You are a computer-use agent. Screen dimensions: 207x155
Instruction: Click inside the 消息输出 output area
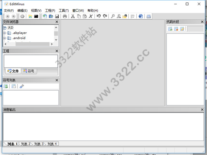click(103, 127)
